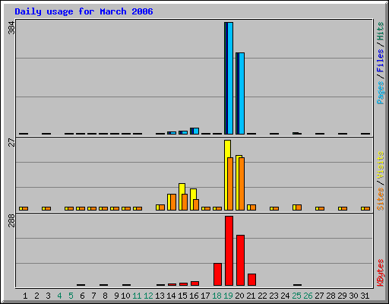Click the day 20 orange sites bar
Image resolution: width=389 pixels, height=304 pixels.
[x=242, y=184]
